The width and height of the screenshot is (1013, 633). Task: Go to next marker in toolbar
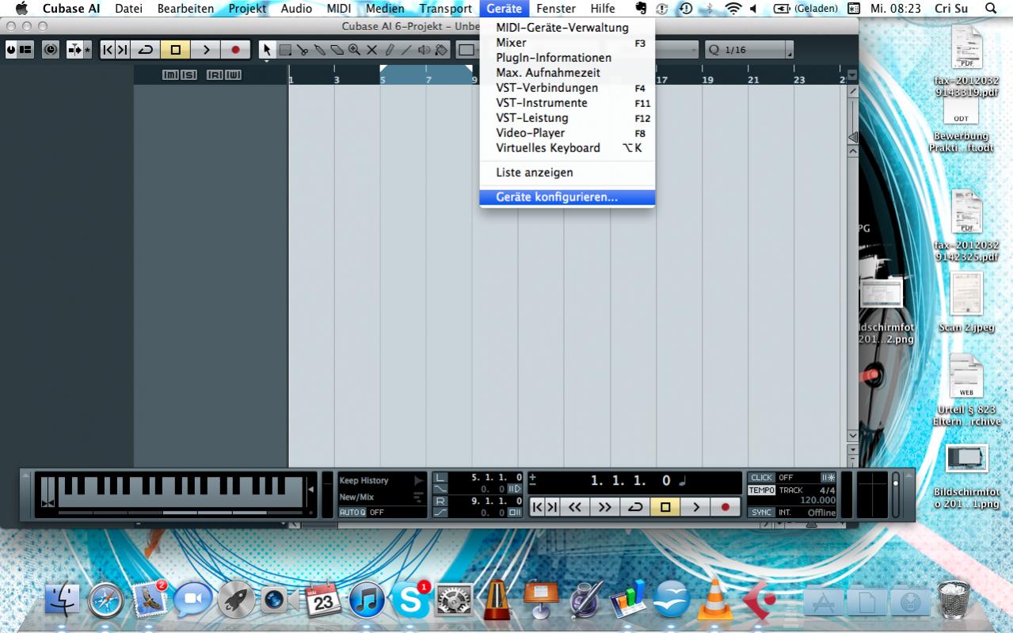(122, 49)
